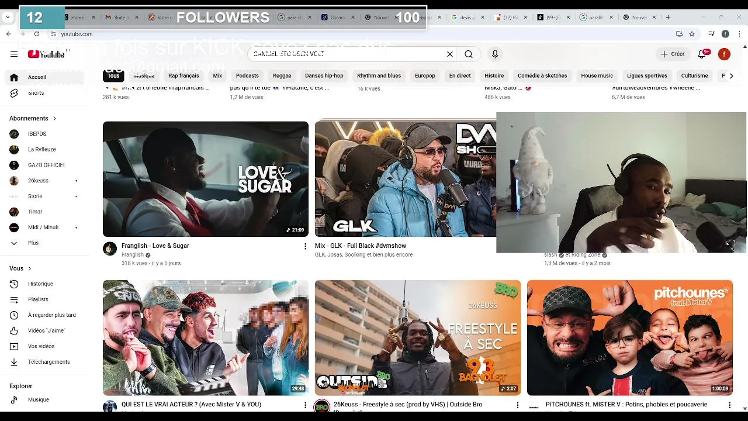Open the account avatar menu
Screen dimensions: 748x421
tap(724, 54)
